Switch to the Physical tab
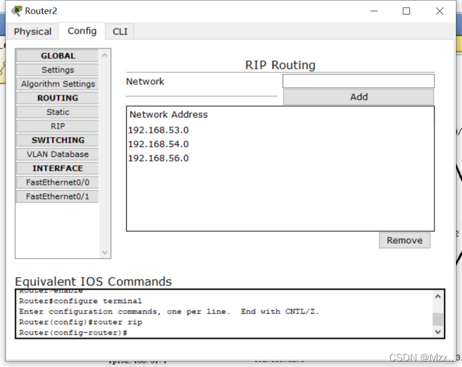The width and height of the screenshot is (462, 367). click(x=33, y=32)
